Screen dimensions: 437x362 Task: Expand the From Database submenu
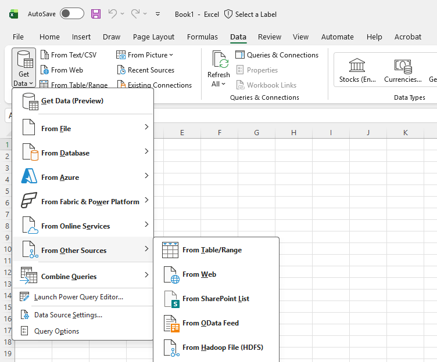[83, 153]
